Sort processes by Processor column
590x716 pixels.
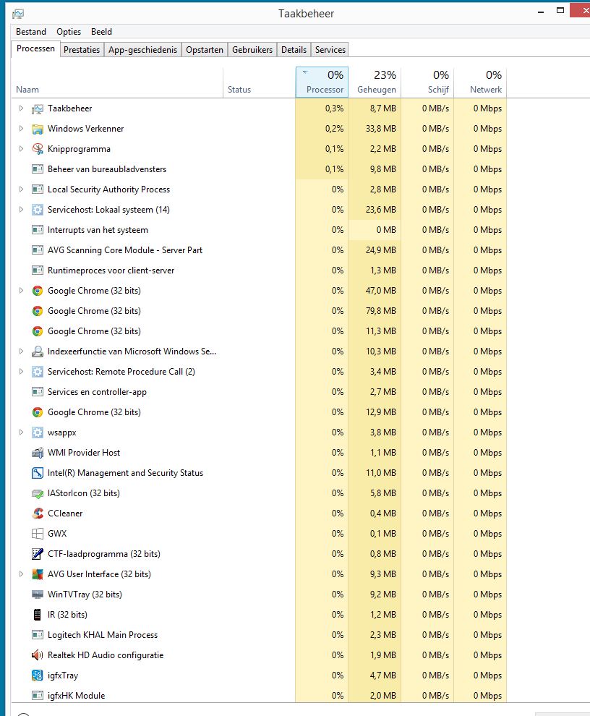click(322, 82)
